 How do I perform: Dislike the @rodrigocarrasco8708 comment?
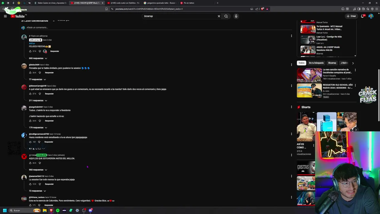[39, 142]
